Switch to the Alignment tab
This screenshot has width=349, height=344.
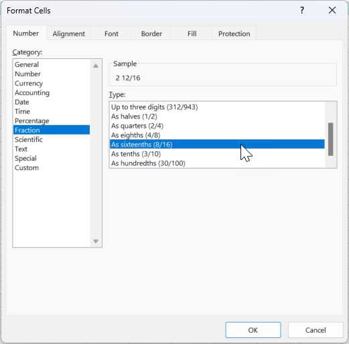coord(69,33)
